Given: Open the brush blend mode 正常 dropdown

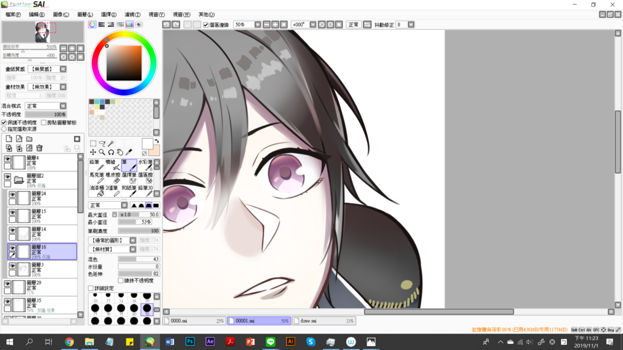Looking at the screenshot, I should coord(124,205).
